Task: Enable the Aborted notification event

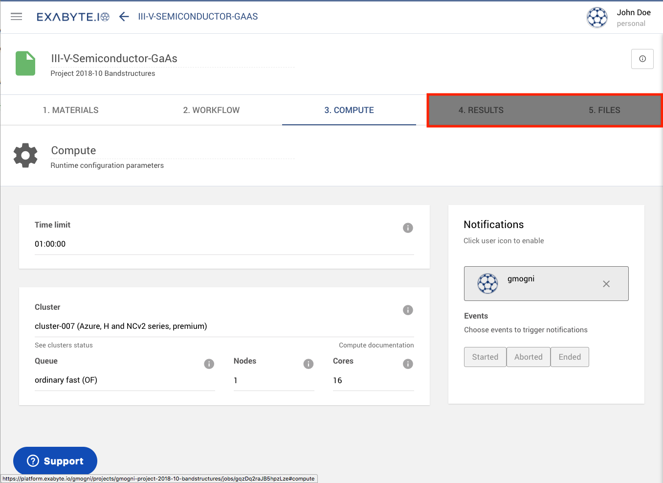Action: pyautogui.click(x=528, y=357)
